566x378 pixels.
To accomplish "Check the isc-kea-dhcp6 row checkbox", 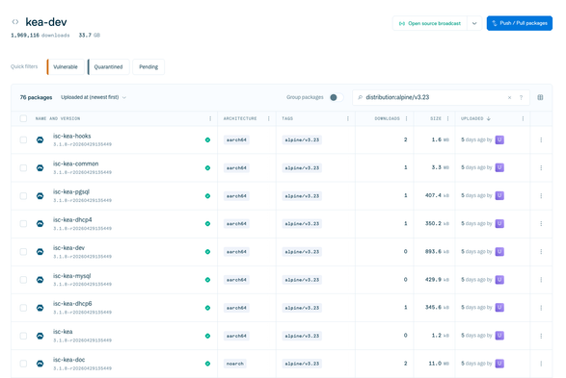I will (23, 308).
